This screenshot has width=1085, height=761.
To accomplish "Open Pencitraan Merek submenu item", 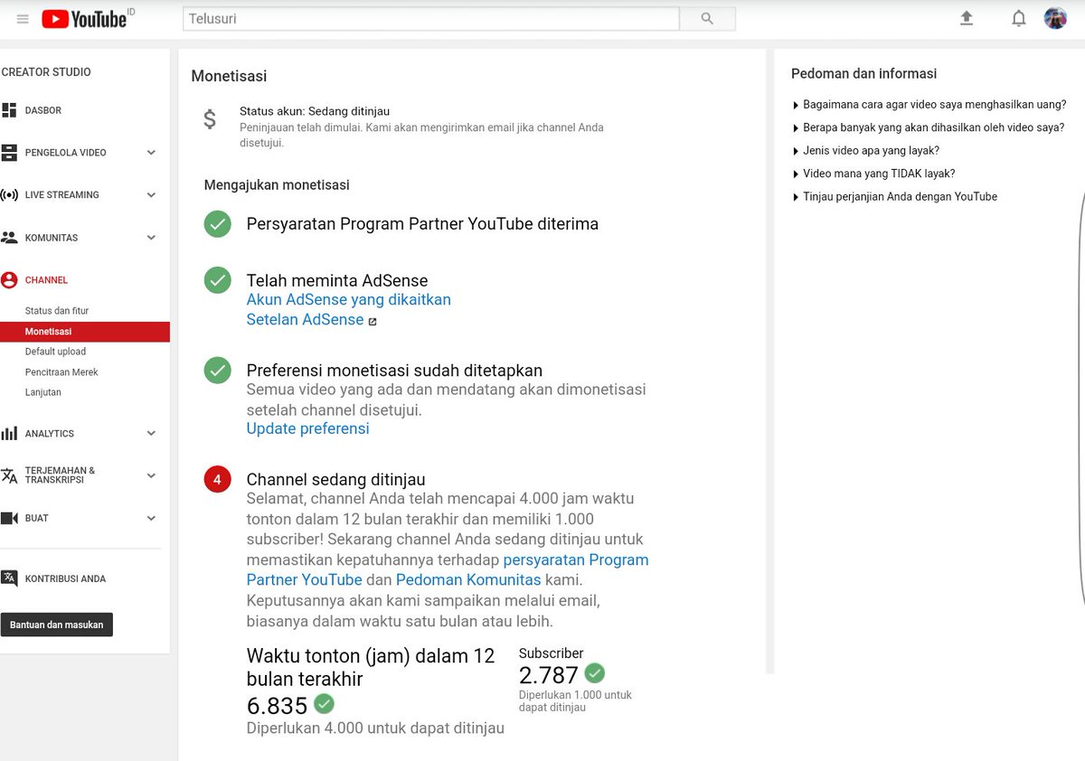I will (x=61, y=372).
